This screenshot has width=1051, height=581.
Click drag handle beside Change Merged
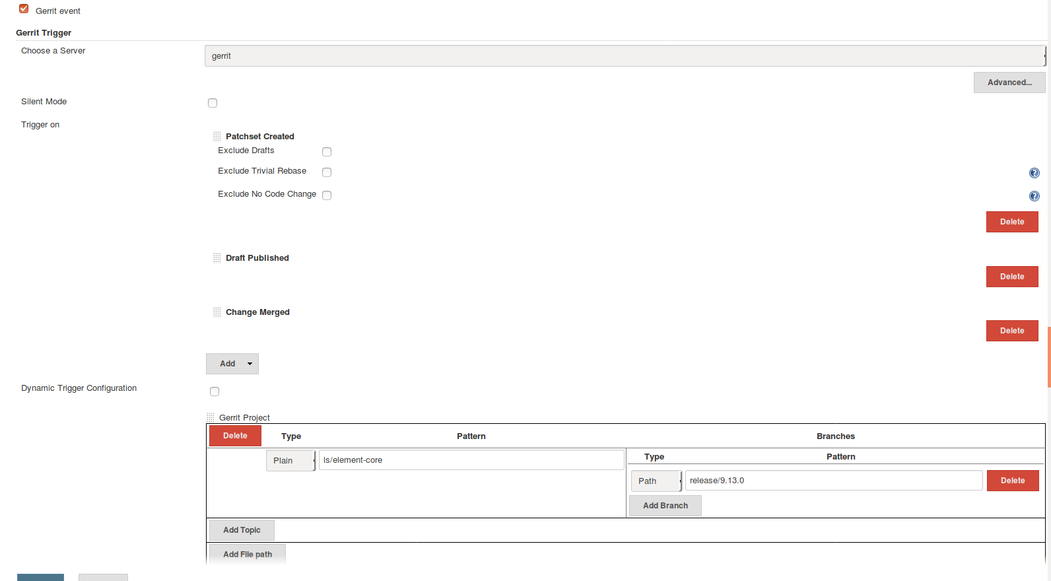pos(217,312)
